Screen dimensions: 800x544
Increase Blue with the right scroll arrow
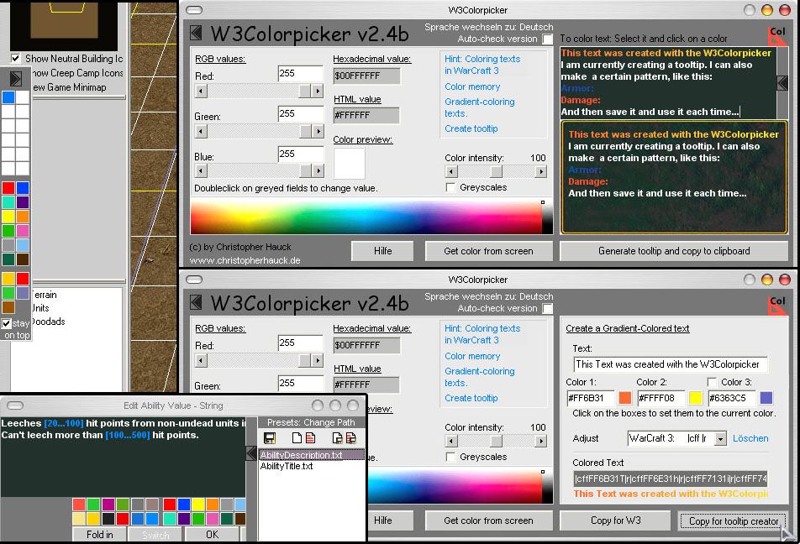(318, 170)
